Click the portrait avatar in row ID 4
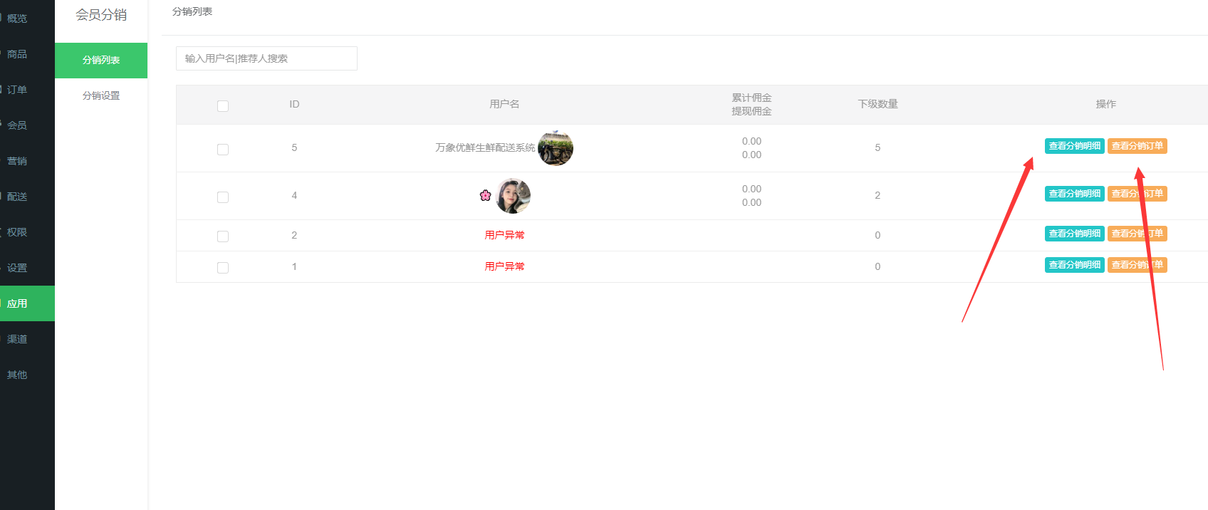 pyautogui.click(x=513, y=196)
